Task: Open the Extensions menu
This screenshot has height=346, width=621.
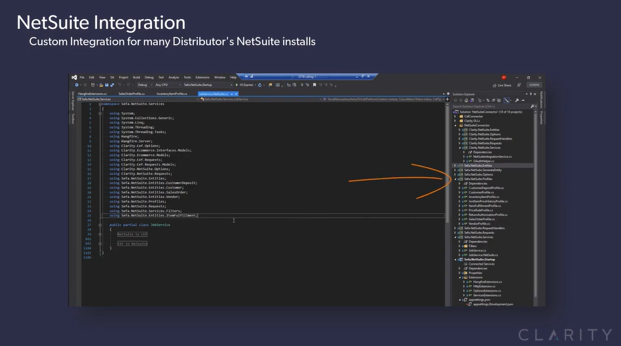Action: (x=202, y=77)
